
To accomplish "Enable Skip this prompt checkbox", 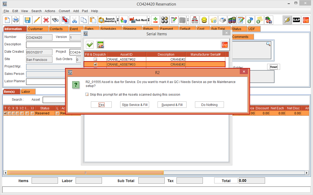I will [x=87, y=95].
